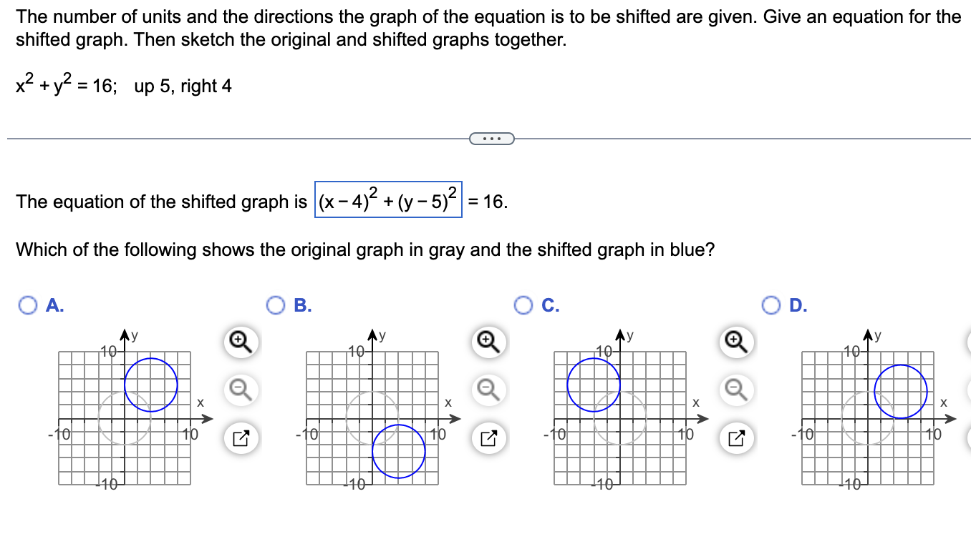Zoom out on graph A
971x549 pixels.
coord(241,389)
